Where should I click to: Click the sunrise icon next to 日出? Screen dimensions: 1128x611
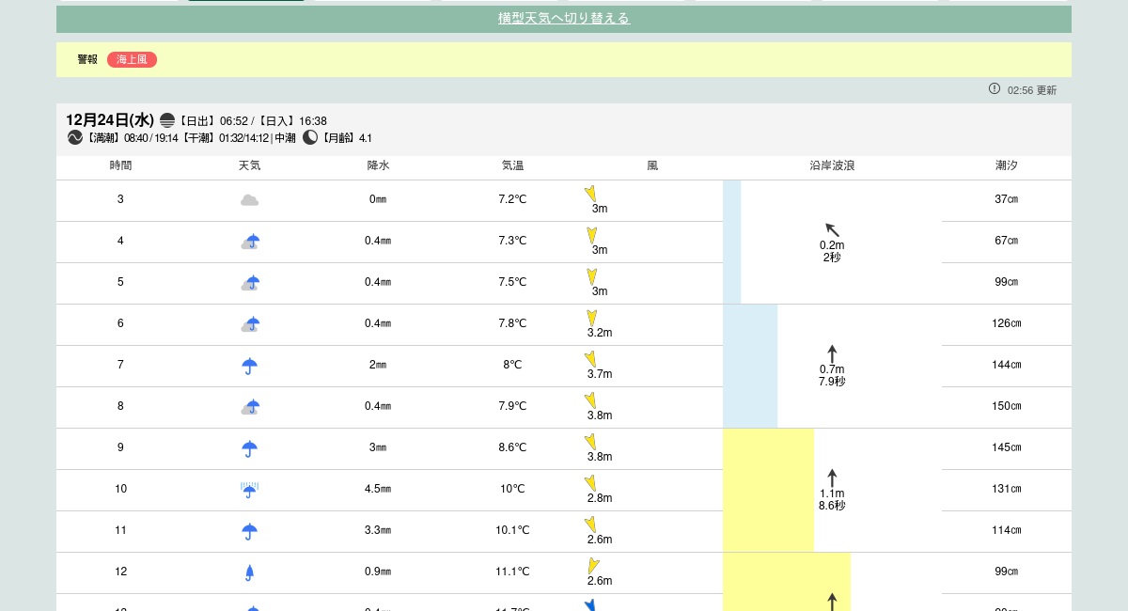point(167,120)
